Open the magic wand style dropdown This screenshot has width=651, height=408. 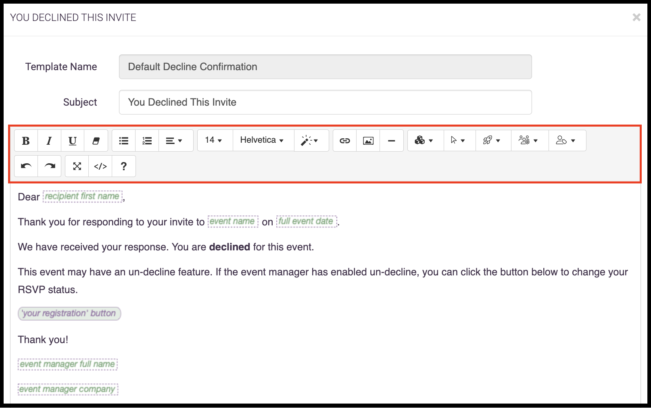[311, 141]
